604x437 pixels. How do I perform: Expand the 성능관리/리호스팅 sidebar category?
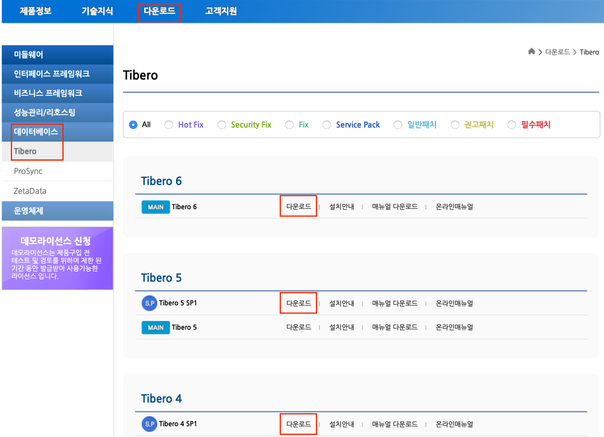(x=58, y=113)
